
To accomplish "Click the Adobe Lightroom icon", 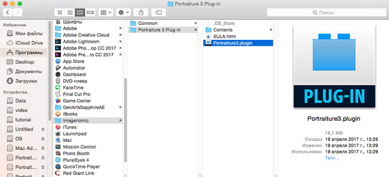I will (58, 42).
